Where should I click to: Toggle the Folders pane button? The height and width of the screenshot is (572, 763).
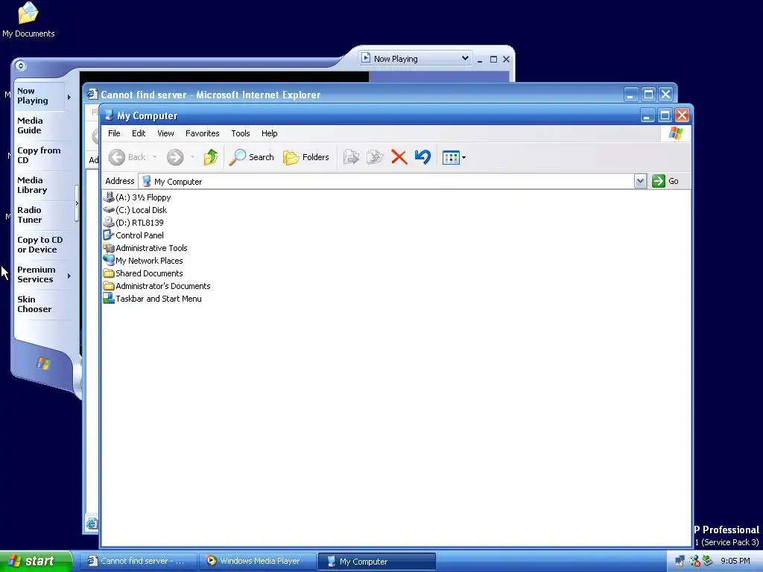click(306, 157)
